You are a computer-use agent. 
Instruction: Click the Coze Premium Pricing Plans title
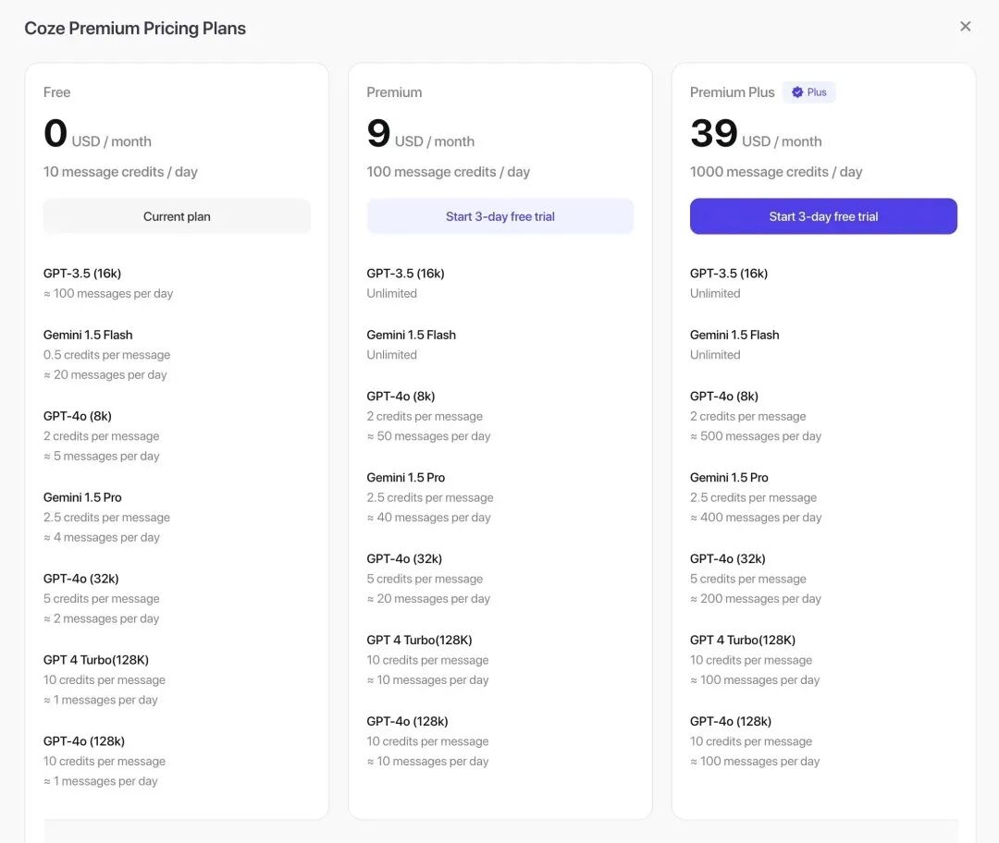pos(135,29)
